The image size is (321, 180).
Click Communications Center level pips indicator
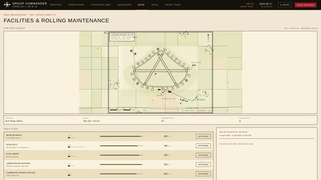click(70, 175)
